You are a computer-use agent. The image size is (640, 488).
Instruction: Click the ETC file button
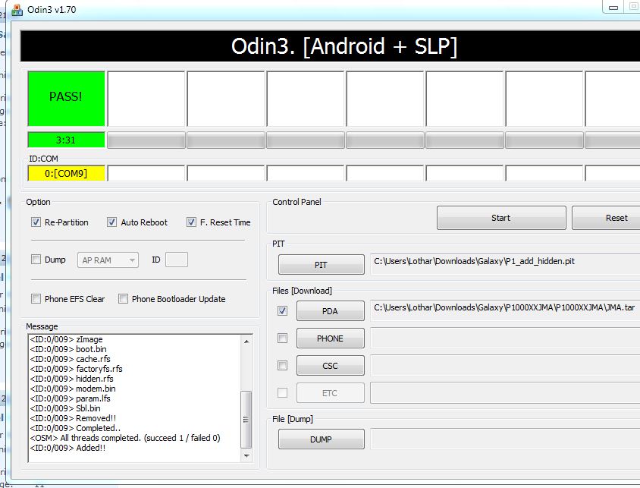tap(330, 393)
